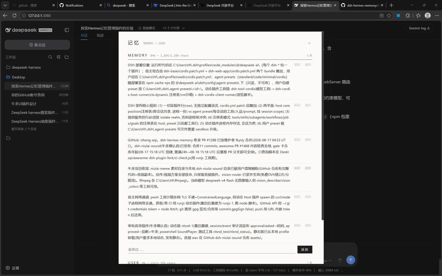Click the memory dialog scrollbar

[x=323, y=126]
